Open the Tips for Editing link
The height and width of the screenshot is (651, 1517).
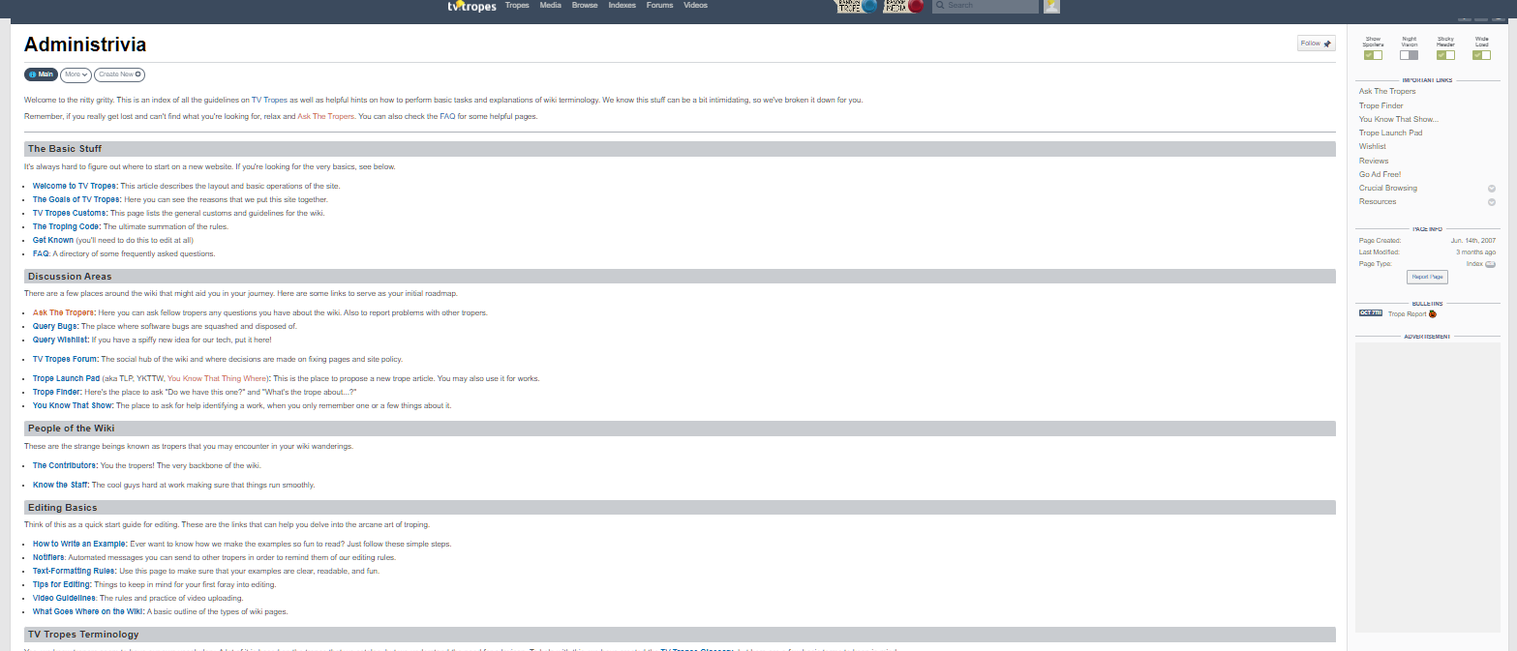click(x=62, y=584)
